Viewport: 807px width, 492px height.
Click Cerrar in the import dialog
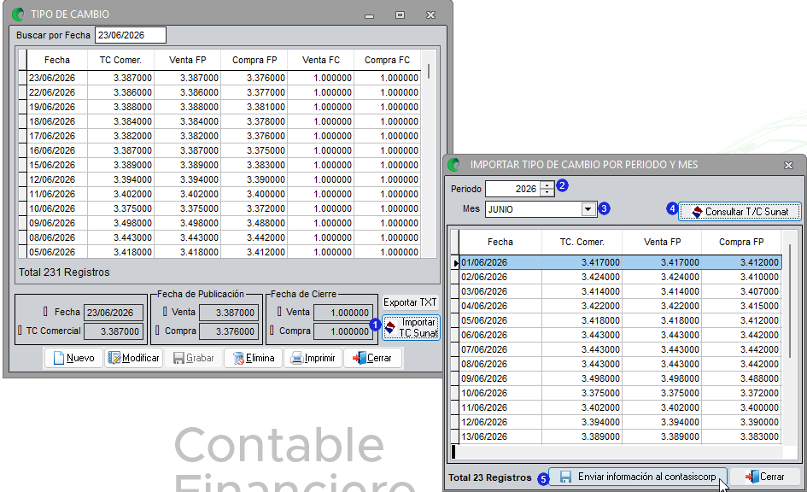coord(765,477)
